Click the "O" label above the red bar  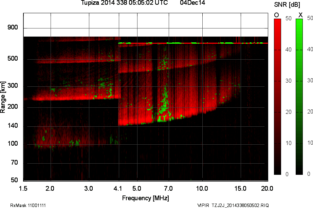point(276,15)
